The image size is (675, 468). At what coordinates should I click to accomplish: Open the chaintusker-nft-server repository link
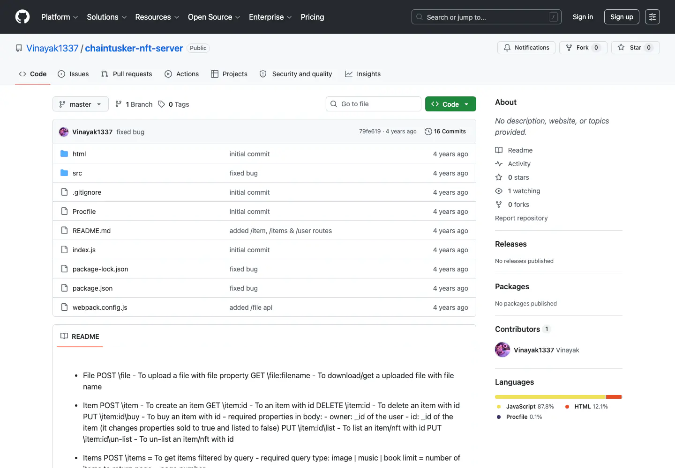(134, 48)
